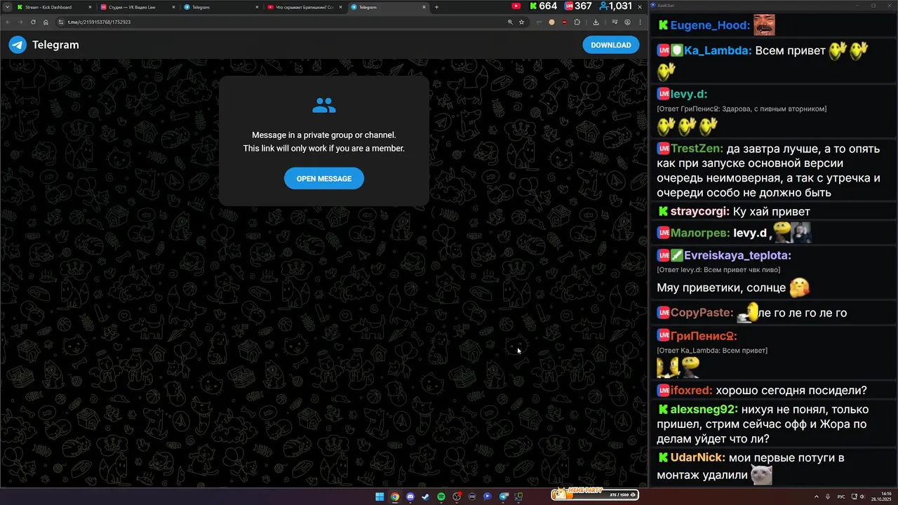The height and width of the screenshot is (505, 898).
Task: Click the Meme Party progress widget
Action: pyautogui.click(x=594, y=494)
